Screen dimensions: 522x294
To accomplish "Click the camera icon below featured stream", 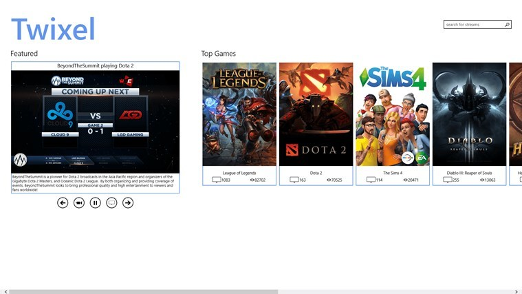I will 79,202.
